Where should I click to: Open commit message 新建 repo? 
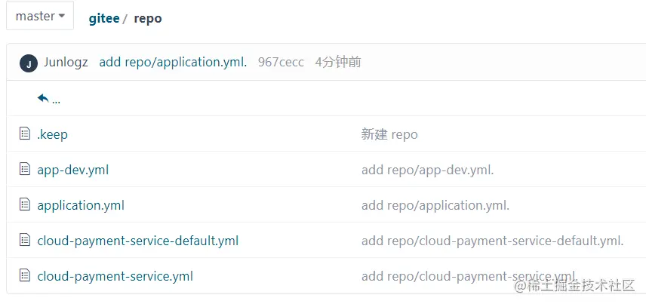[389, 134]
